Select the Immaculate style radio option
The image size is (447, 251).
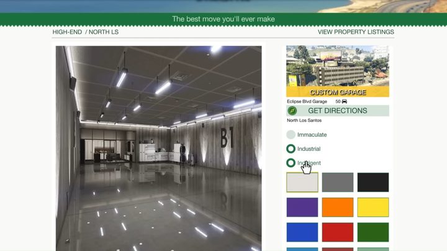291,135
